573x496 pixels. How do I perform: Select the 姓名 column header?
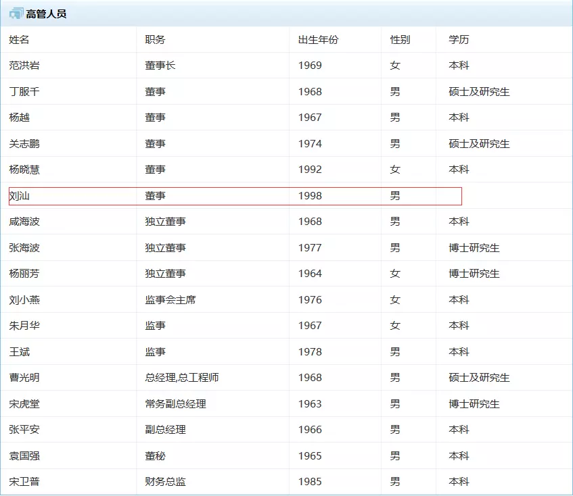point(19,40)
